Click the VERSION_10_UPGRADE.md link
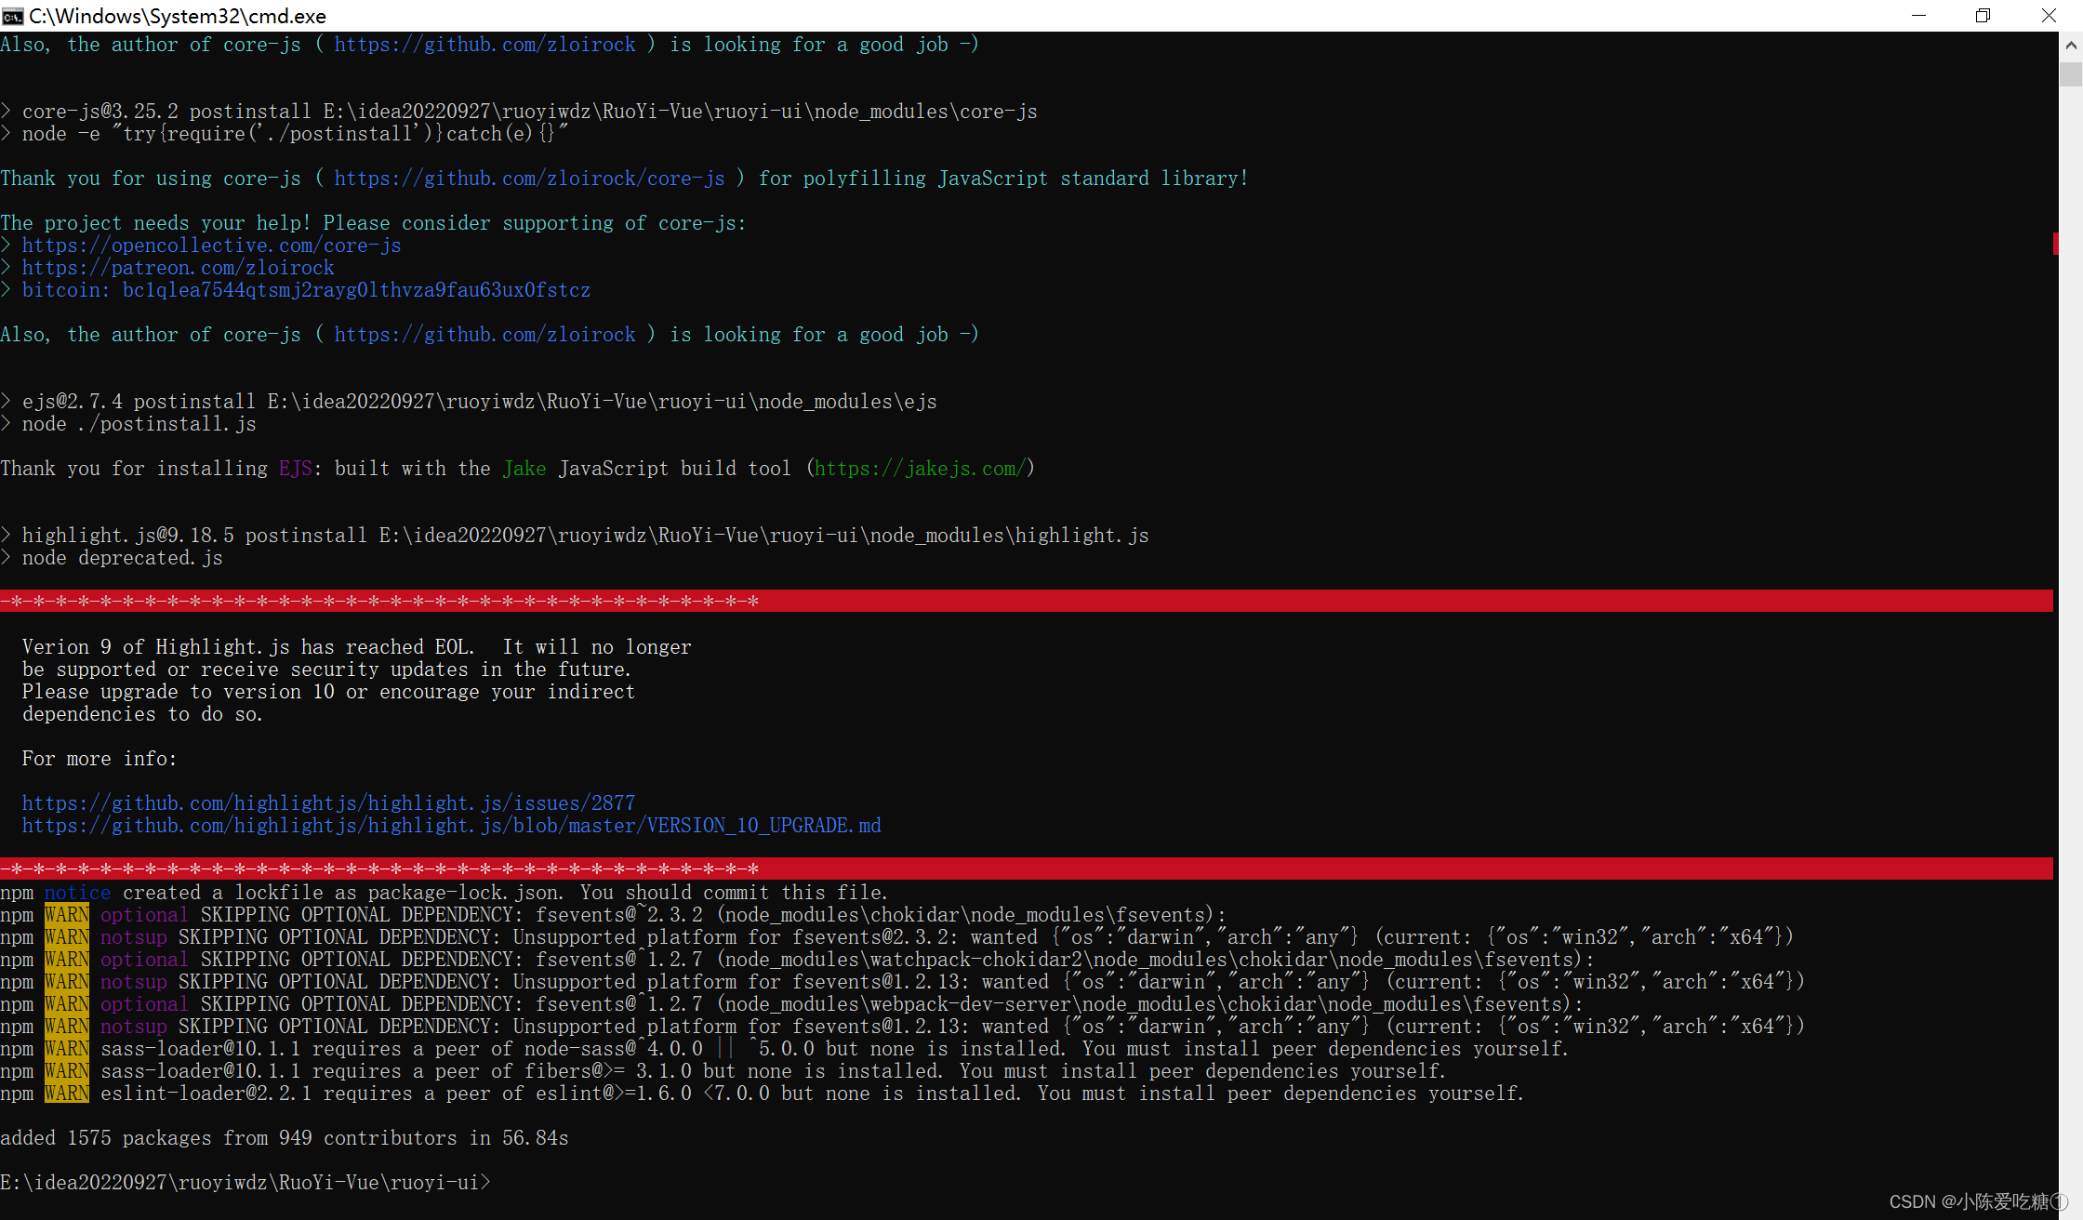 [451, 826]
